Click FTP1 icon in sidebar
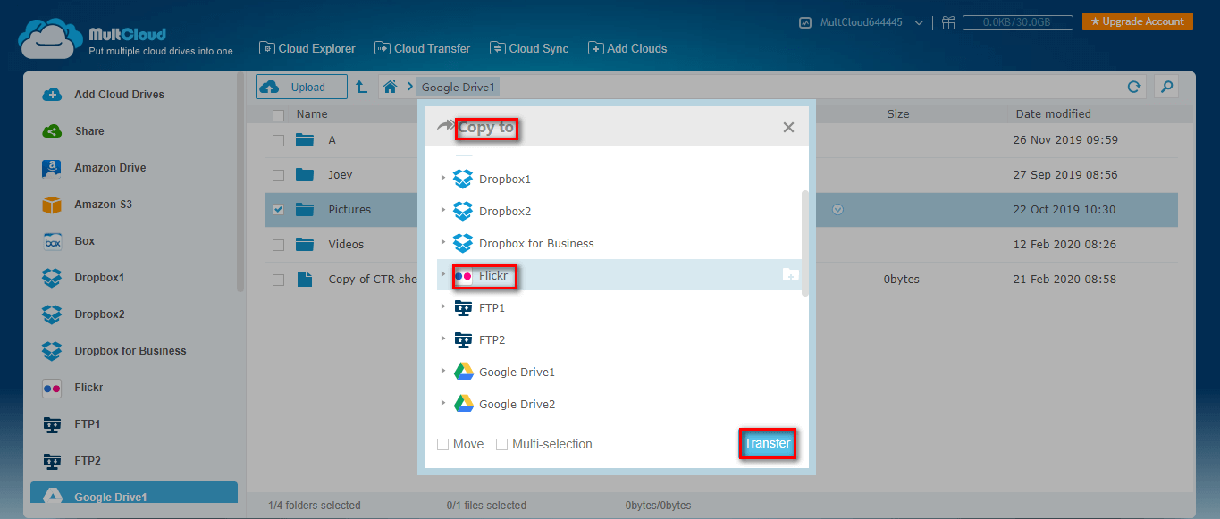Image resolution: width=1220 pixels, height=519 pixels. click(x=52, y=424)
